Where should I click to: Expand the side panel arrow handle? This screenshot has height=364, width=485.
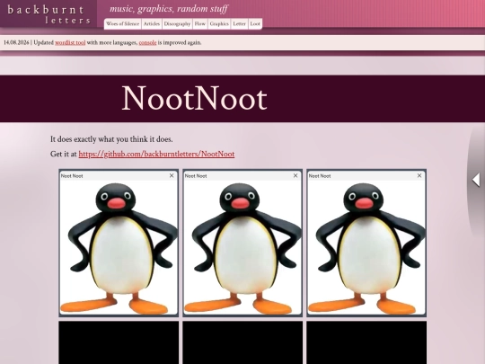476,180
